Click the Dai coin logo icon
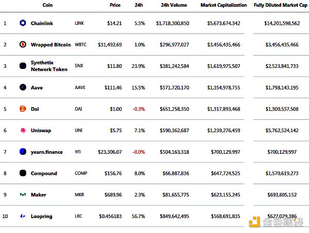This screenshot has height=233, width=309. [23, 109]
